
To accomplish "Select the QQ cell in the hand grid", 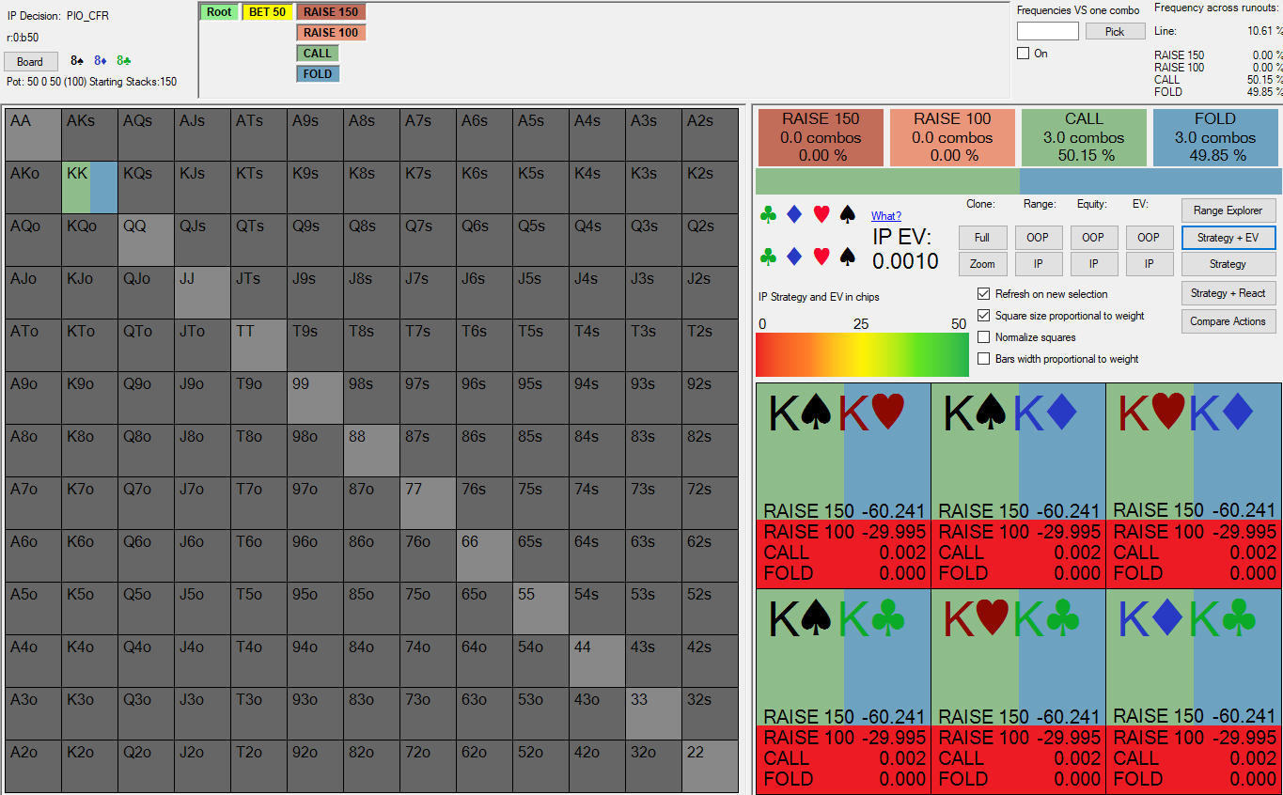I will (146, 240).
